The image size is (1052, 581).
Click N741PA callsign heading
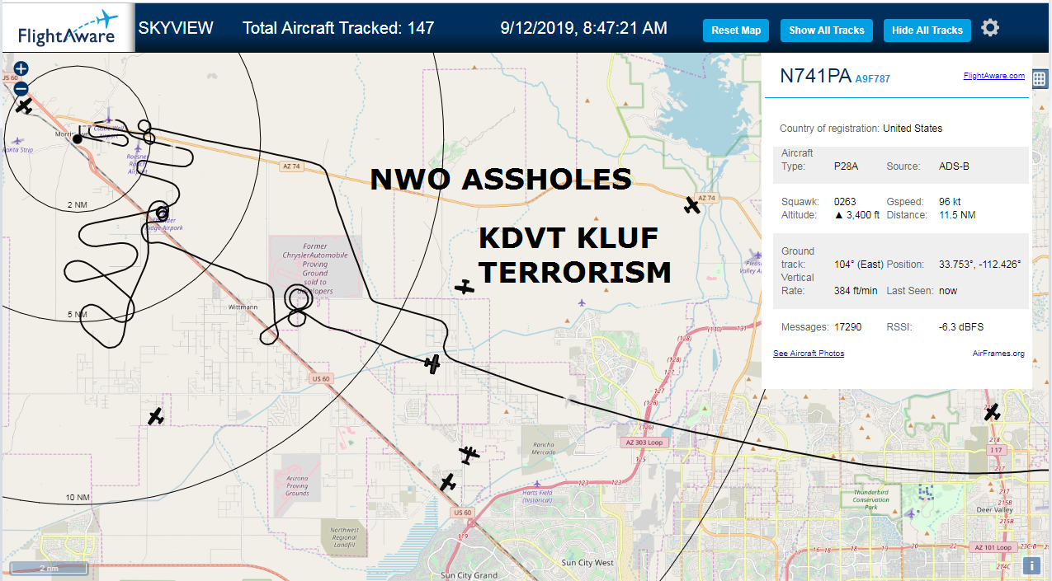click(x=815, y=76)
